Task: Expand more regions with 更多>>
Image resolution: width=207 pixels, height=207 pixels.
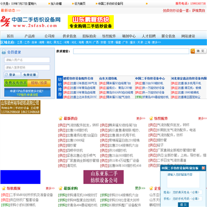Action: [156, 43]
